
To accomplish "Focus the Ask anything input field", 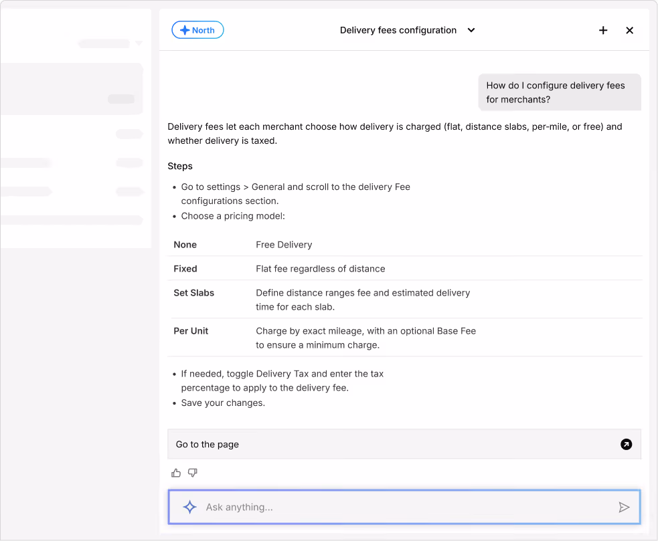I will 404,507.
